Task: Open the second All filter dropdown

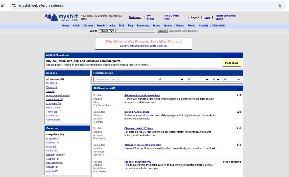Action: click(x=197, y=79)
